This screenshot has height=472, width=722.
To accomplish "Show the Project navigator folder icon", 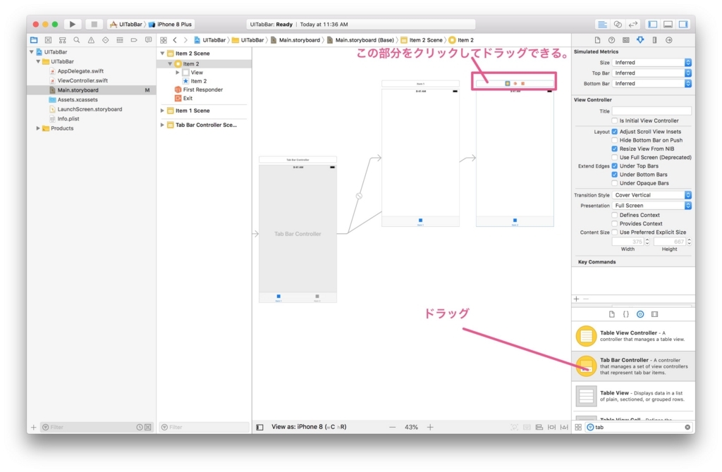I will tap(34, 40).
